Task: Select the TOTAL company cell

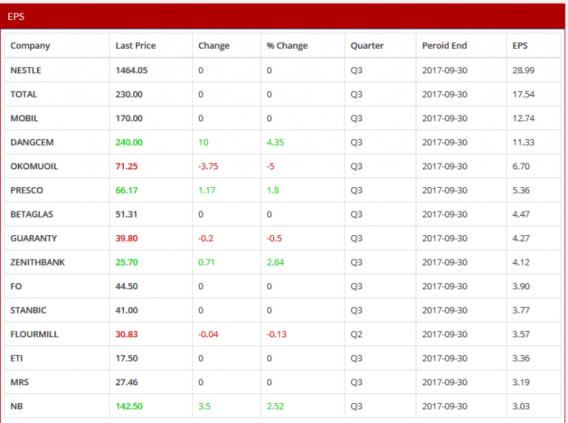Action: coord(24,94)
